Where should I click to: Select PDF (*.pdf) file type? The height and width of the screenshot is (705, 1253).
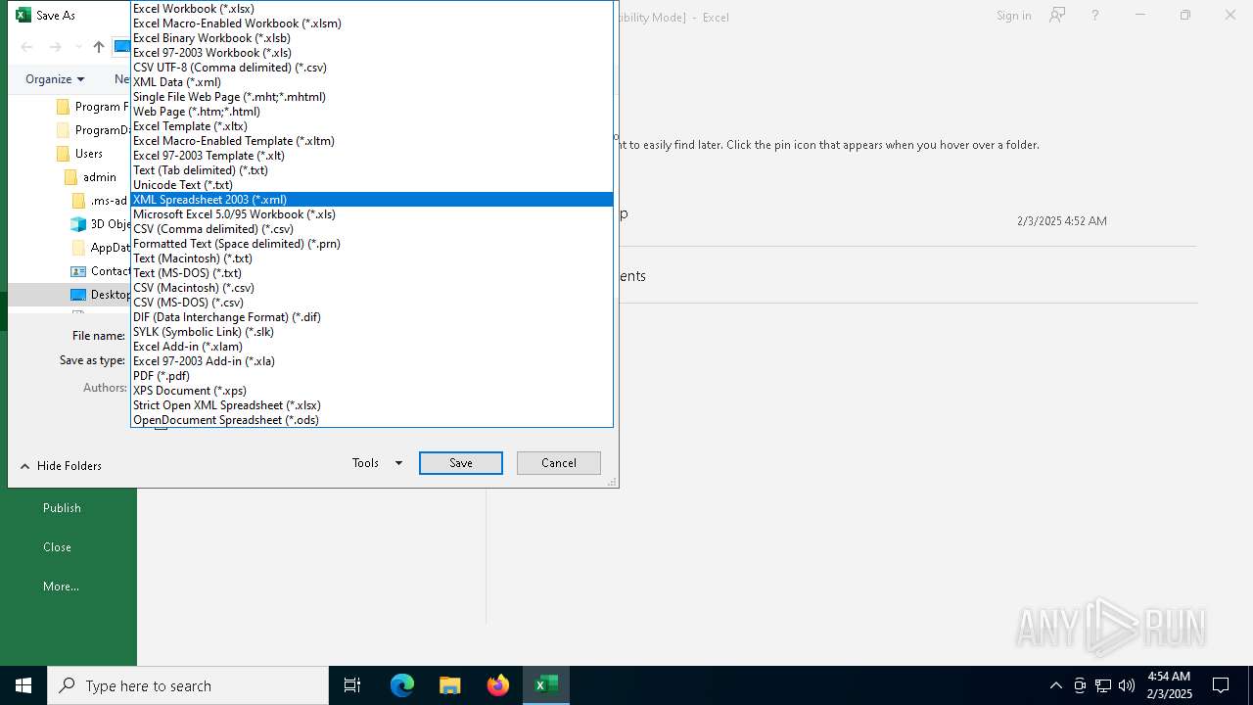(x=372, y=376)
